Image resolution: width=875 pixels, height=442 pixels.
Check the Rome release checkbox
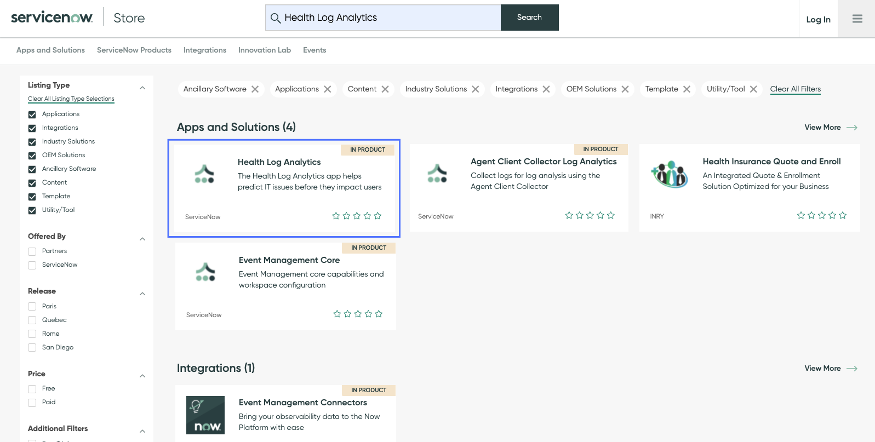(32, 334)
